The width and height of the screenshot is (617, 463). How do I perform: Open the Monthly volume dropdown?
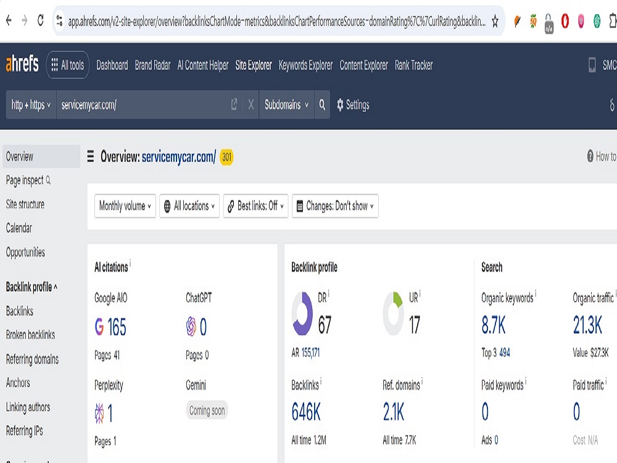click(x=125, y=206)
